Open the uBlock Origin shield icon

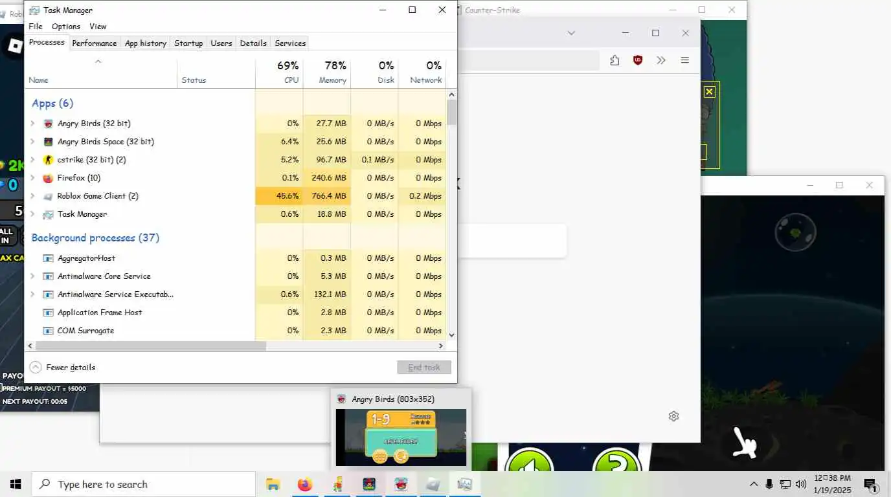tap(638, 60)
